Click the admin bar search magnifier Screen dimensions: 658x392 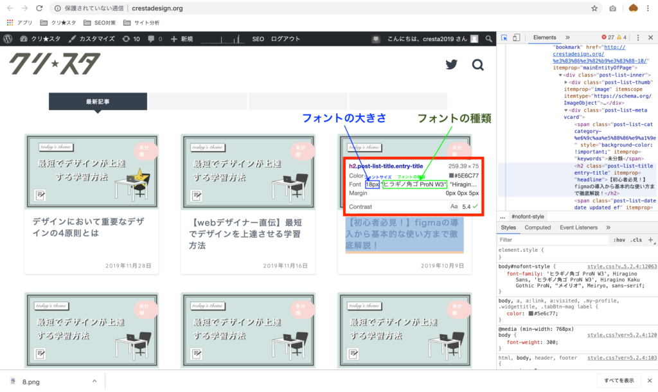click(488, 39)
